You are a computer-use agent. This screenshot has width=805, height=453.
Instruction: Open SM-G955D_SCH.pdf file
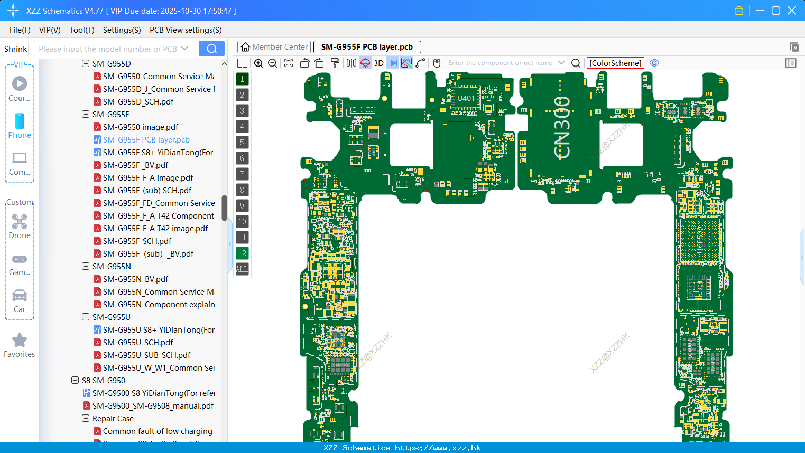pos(138,101)
